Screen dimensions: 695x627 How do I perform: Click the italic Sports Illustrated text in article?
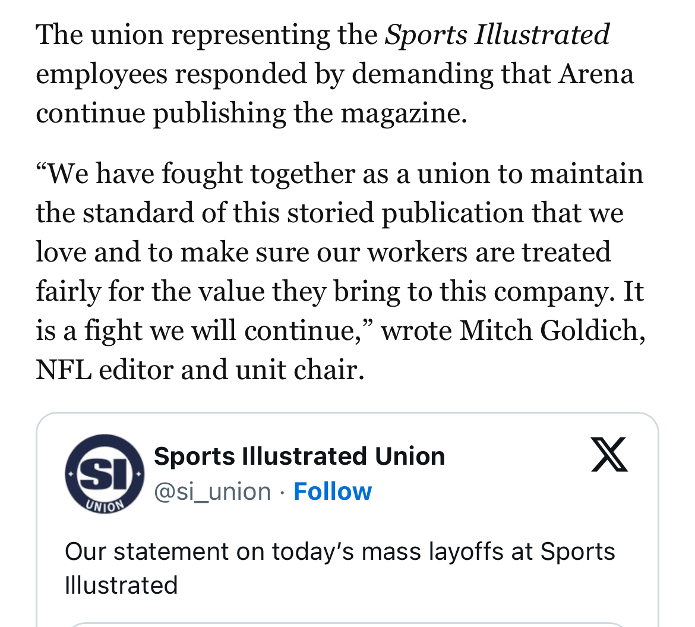click(497, 34)
